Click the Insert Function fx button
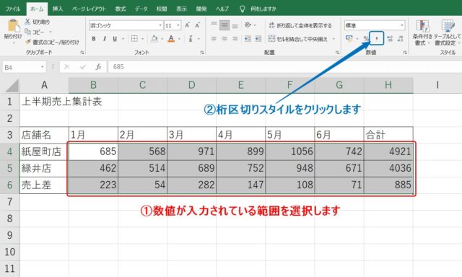Screen dimensions: 462x277 98,67
